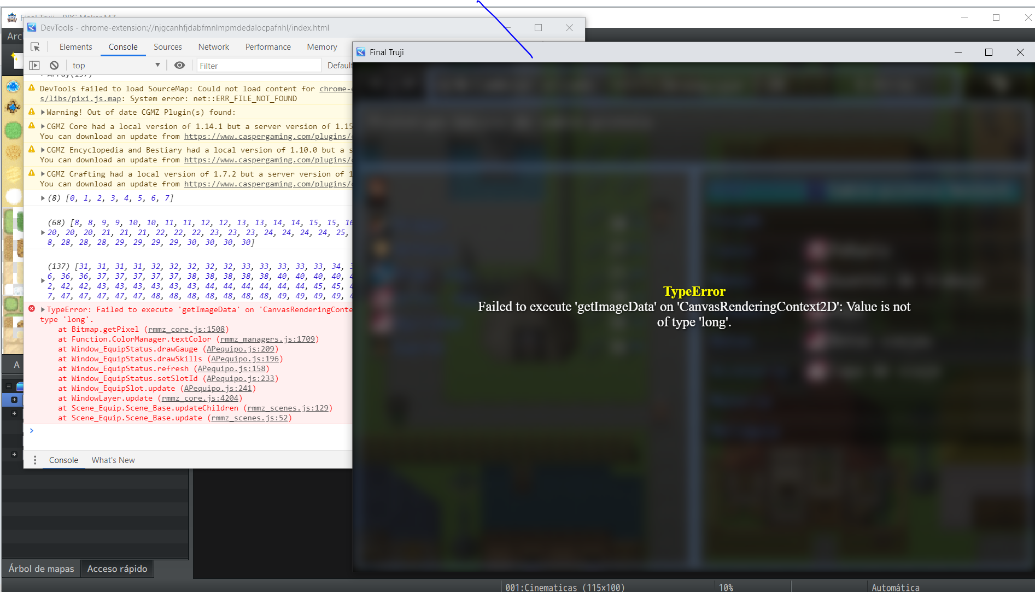Open rmmz_managers.js:1709 source link
Screen dimensions: 1035x592
click(268, 339)
